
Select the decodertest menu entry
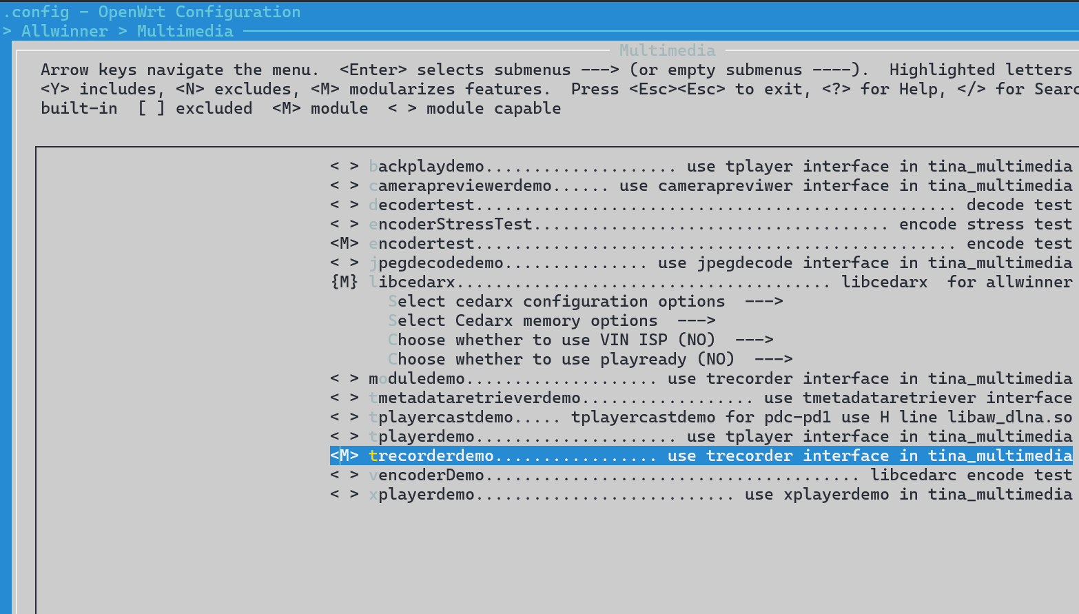coord(701,205)
